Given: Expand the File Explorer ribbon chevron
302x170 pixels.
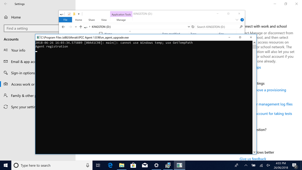Looking at the screenshot, I should pyautogui.click(x=237, y=20).
